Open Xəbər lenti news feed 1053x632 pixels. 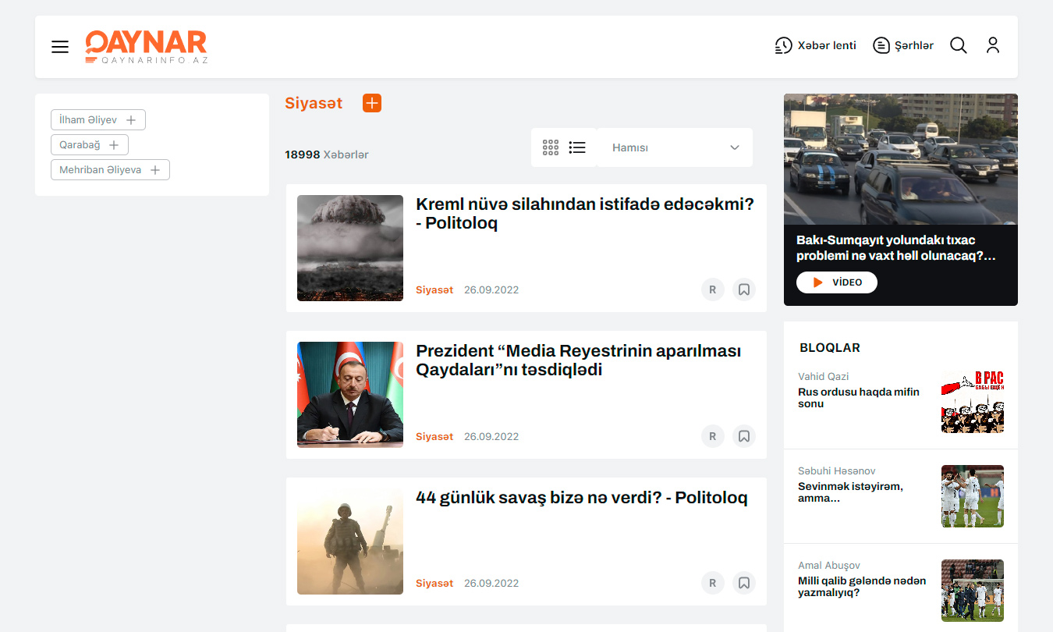tap(815, 46)
